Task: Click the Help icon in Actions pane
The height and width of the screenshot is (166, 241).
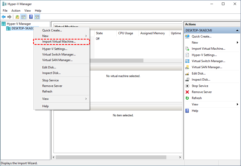Action: tap(187, 111)
